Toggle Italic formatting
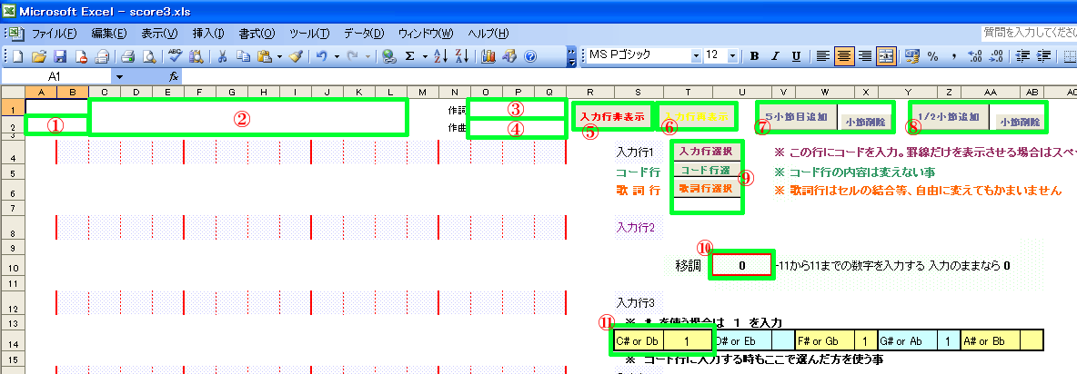 click(x=775, y=56)
